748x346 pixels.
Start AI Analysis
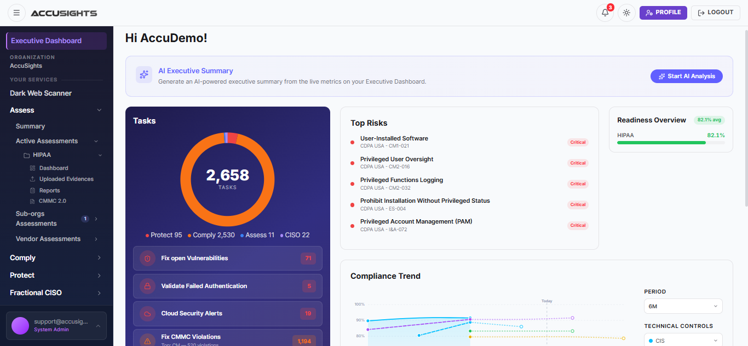pyautogui.click(x=687, y=77)
